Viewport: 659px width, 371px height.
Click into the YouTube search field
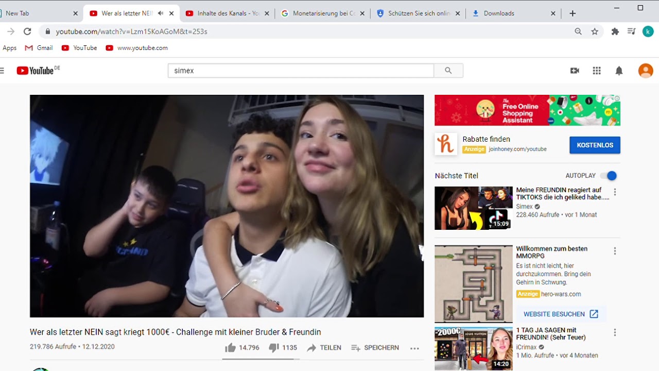pyautogui.click(x=301, y=71)
